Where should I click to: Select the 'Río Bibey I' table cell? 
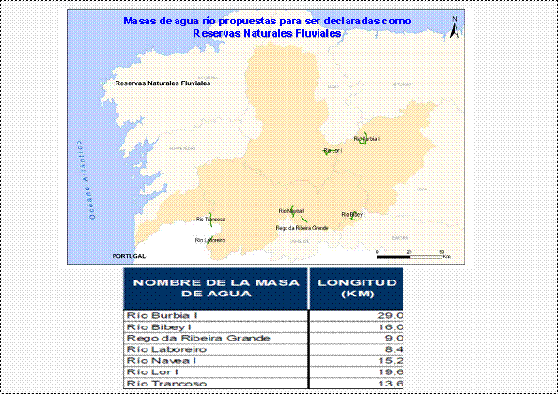point(216,326)
